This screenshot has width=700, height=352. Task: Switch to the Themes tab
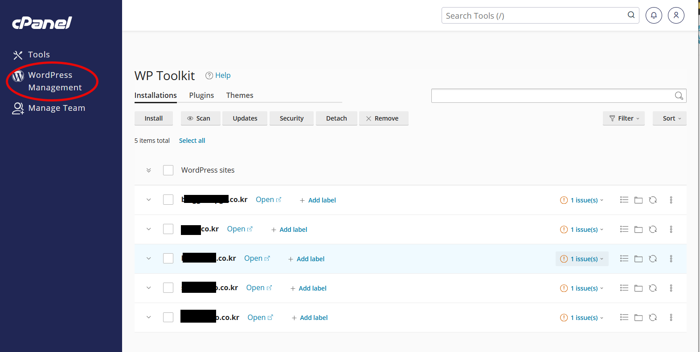[240, 95]
